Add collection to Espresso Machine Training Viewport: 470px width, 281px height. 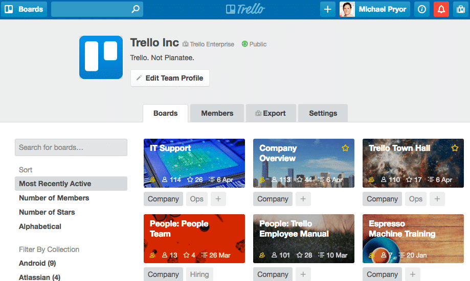point(412,274)
